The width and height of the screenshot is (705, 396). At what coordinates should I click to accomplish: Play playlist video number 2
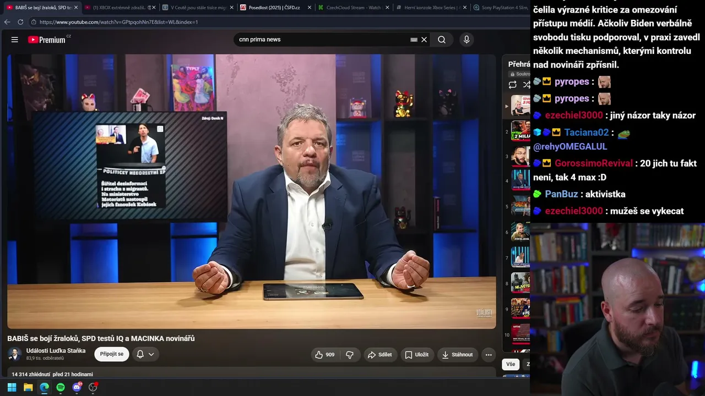(x=520, y=131)
